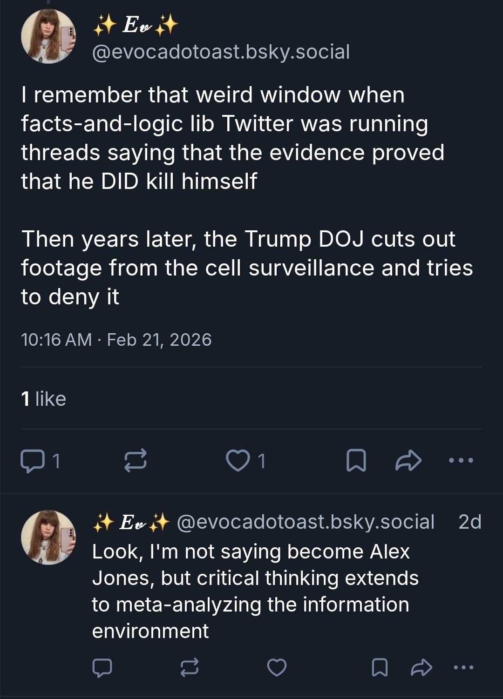Open the reply's @evocadotoast.bsky.social handle
Image resolution: width=503 pixels, height=699 pixels.
(306, 522)
